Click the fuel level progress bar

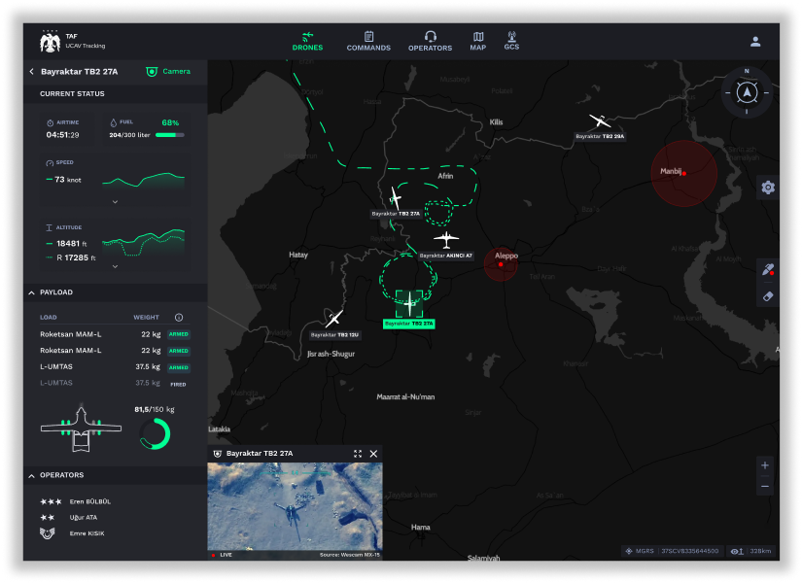[170, 135]
